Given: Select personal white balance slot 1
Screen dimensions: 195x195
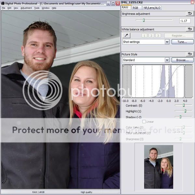Looking at the screenshot, I should point(144,35).
